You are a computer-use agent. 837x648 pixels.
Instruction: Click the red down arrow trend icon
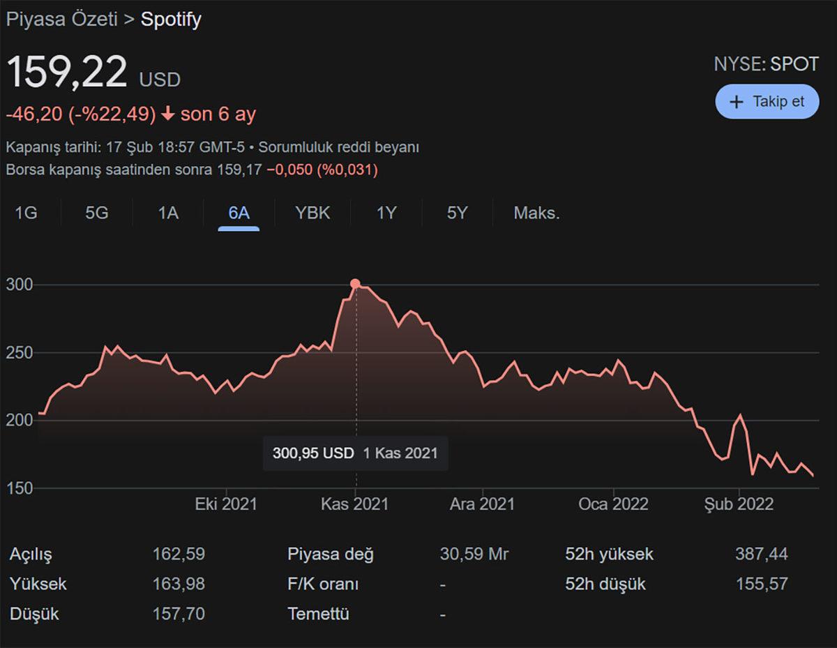pyautogui.click(x=167, y=114)
